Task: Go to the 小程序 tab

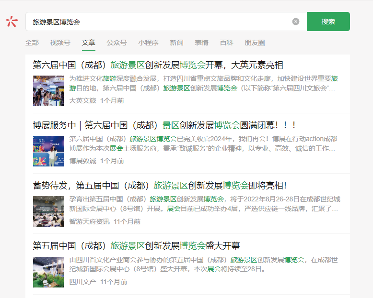Action: [x=149, y=43]
